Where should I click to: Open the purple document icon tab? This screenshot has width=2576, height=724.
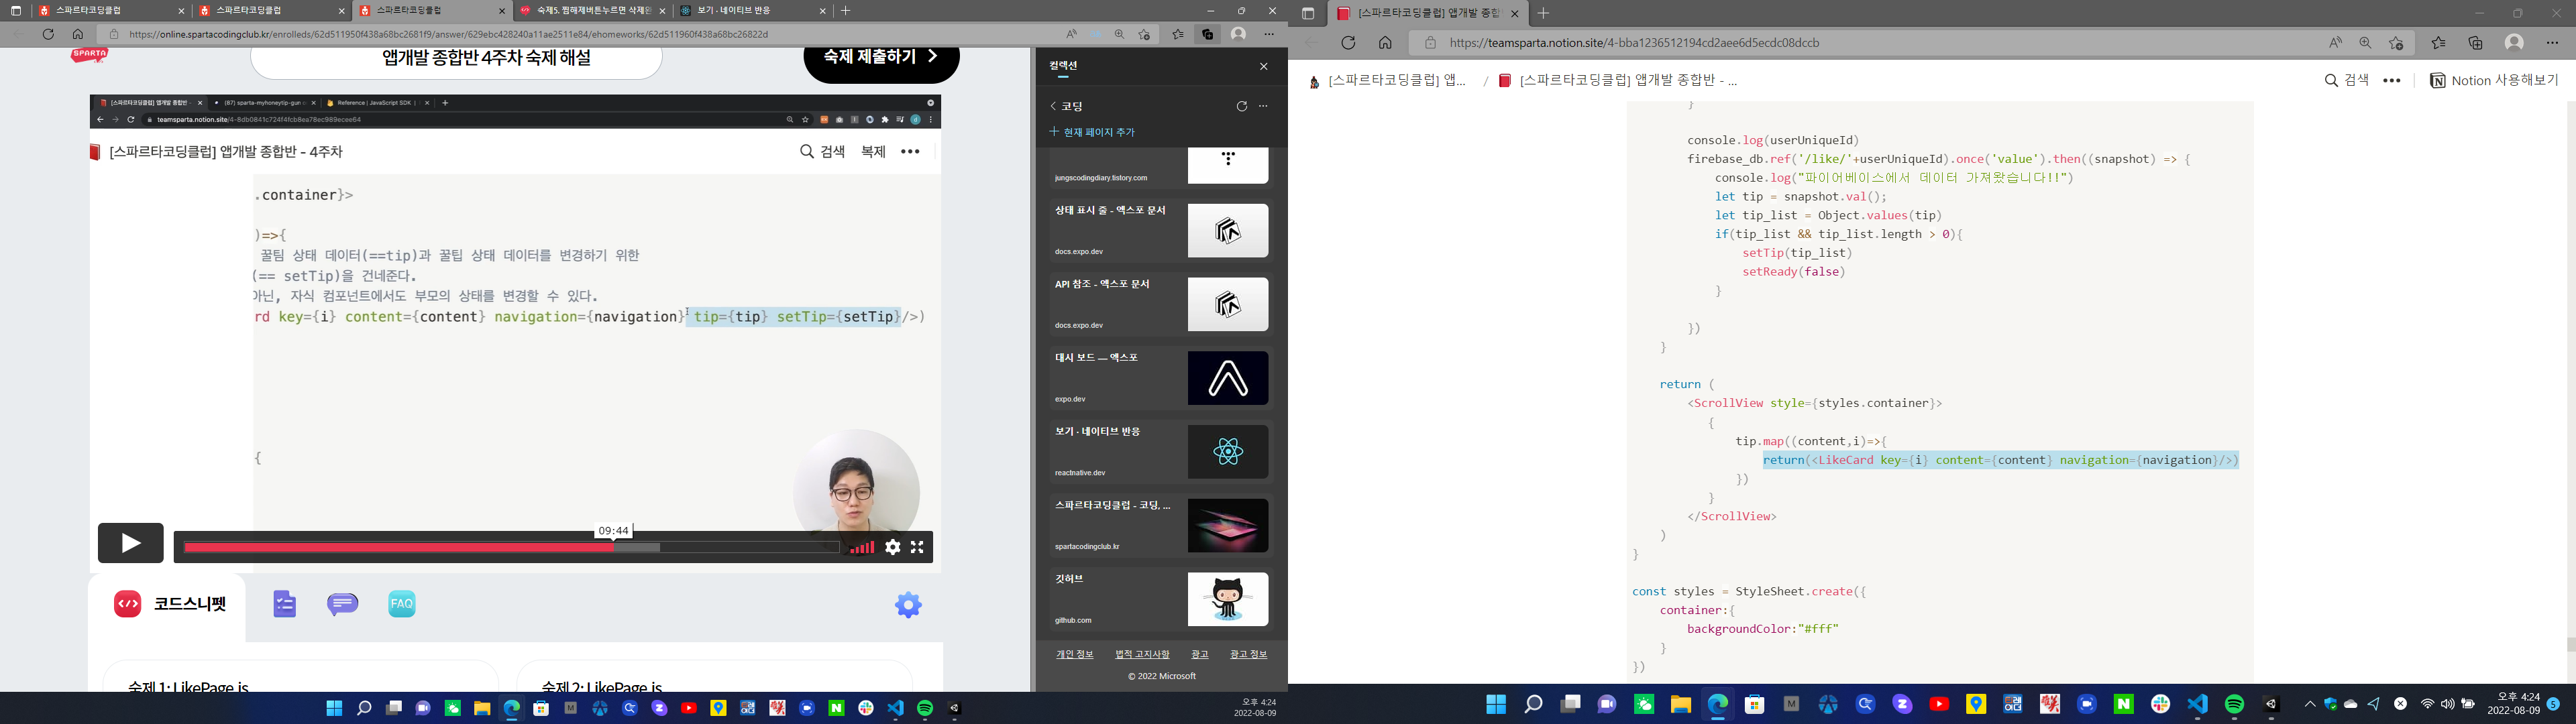[285, 604]
